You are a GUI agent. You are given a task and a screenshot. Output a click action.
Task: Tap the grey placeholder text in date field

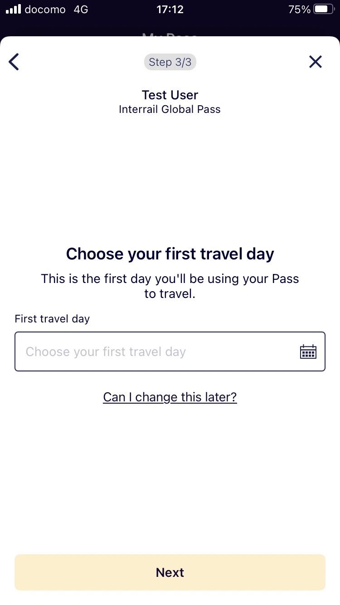point(106,352)
